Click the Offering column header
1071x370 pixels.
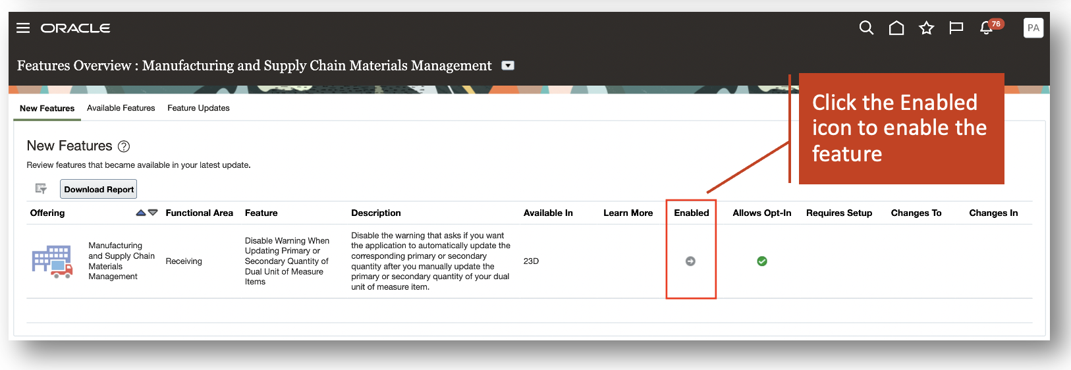point(47,213)
